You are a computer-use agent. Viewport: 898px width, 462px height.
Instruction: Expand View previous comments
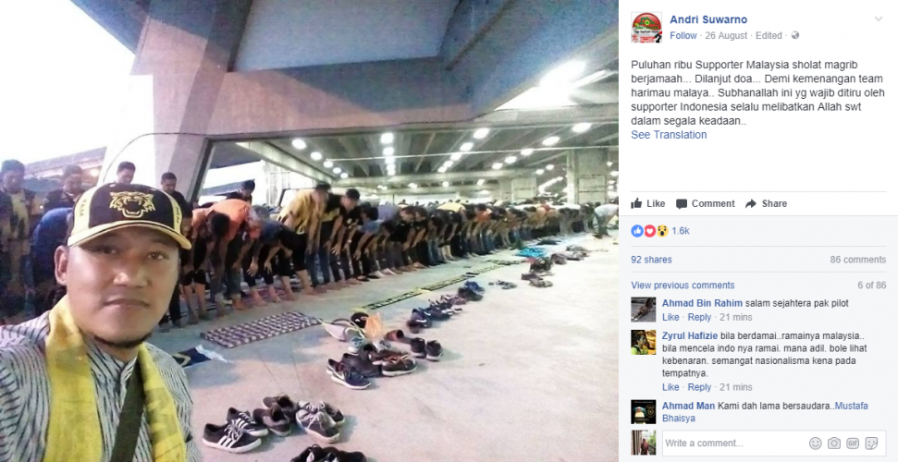click(683, 286)
